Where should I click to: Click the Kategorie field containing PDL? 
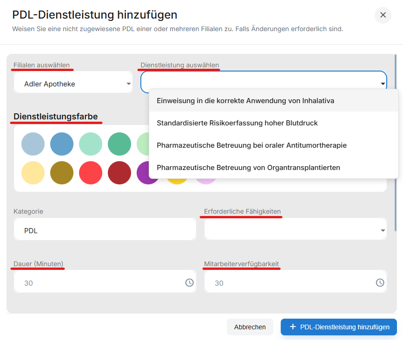(x=105, y=229)
